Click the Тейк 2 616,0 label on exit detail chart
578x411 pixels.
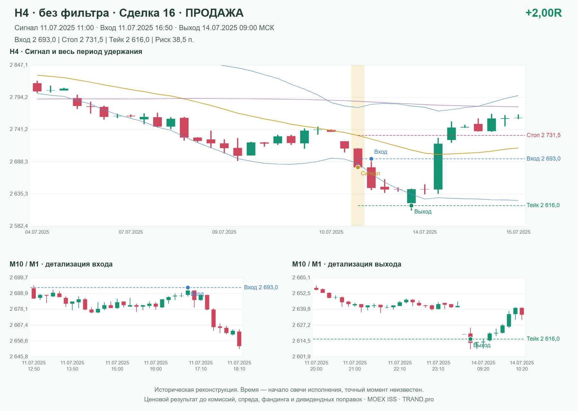click(x=543, y=339)
